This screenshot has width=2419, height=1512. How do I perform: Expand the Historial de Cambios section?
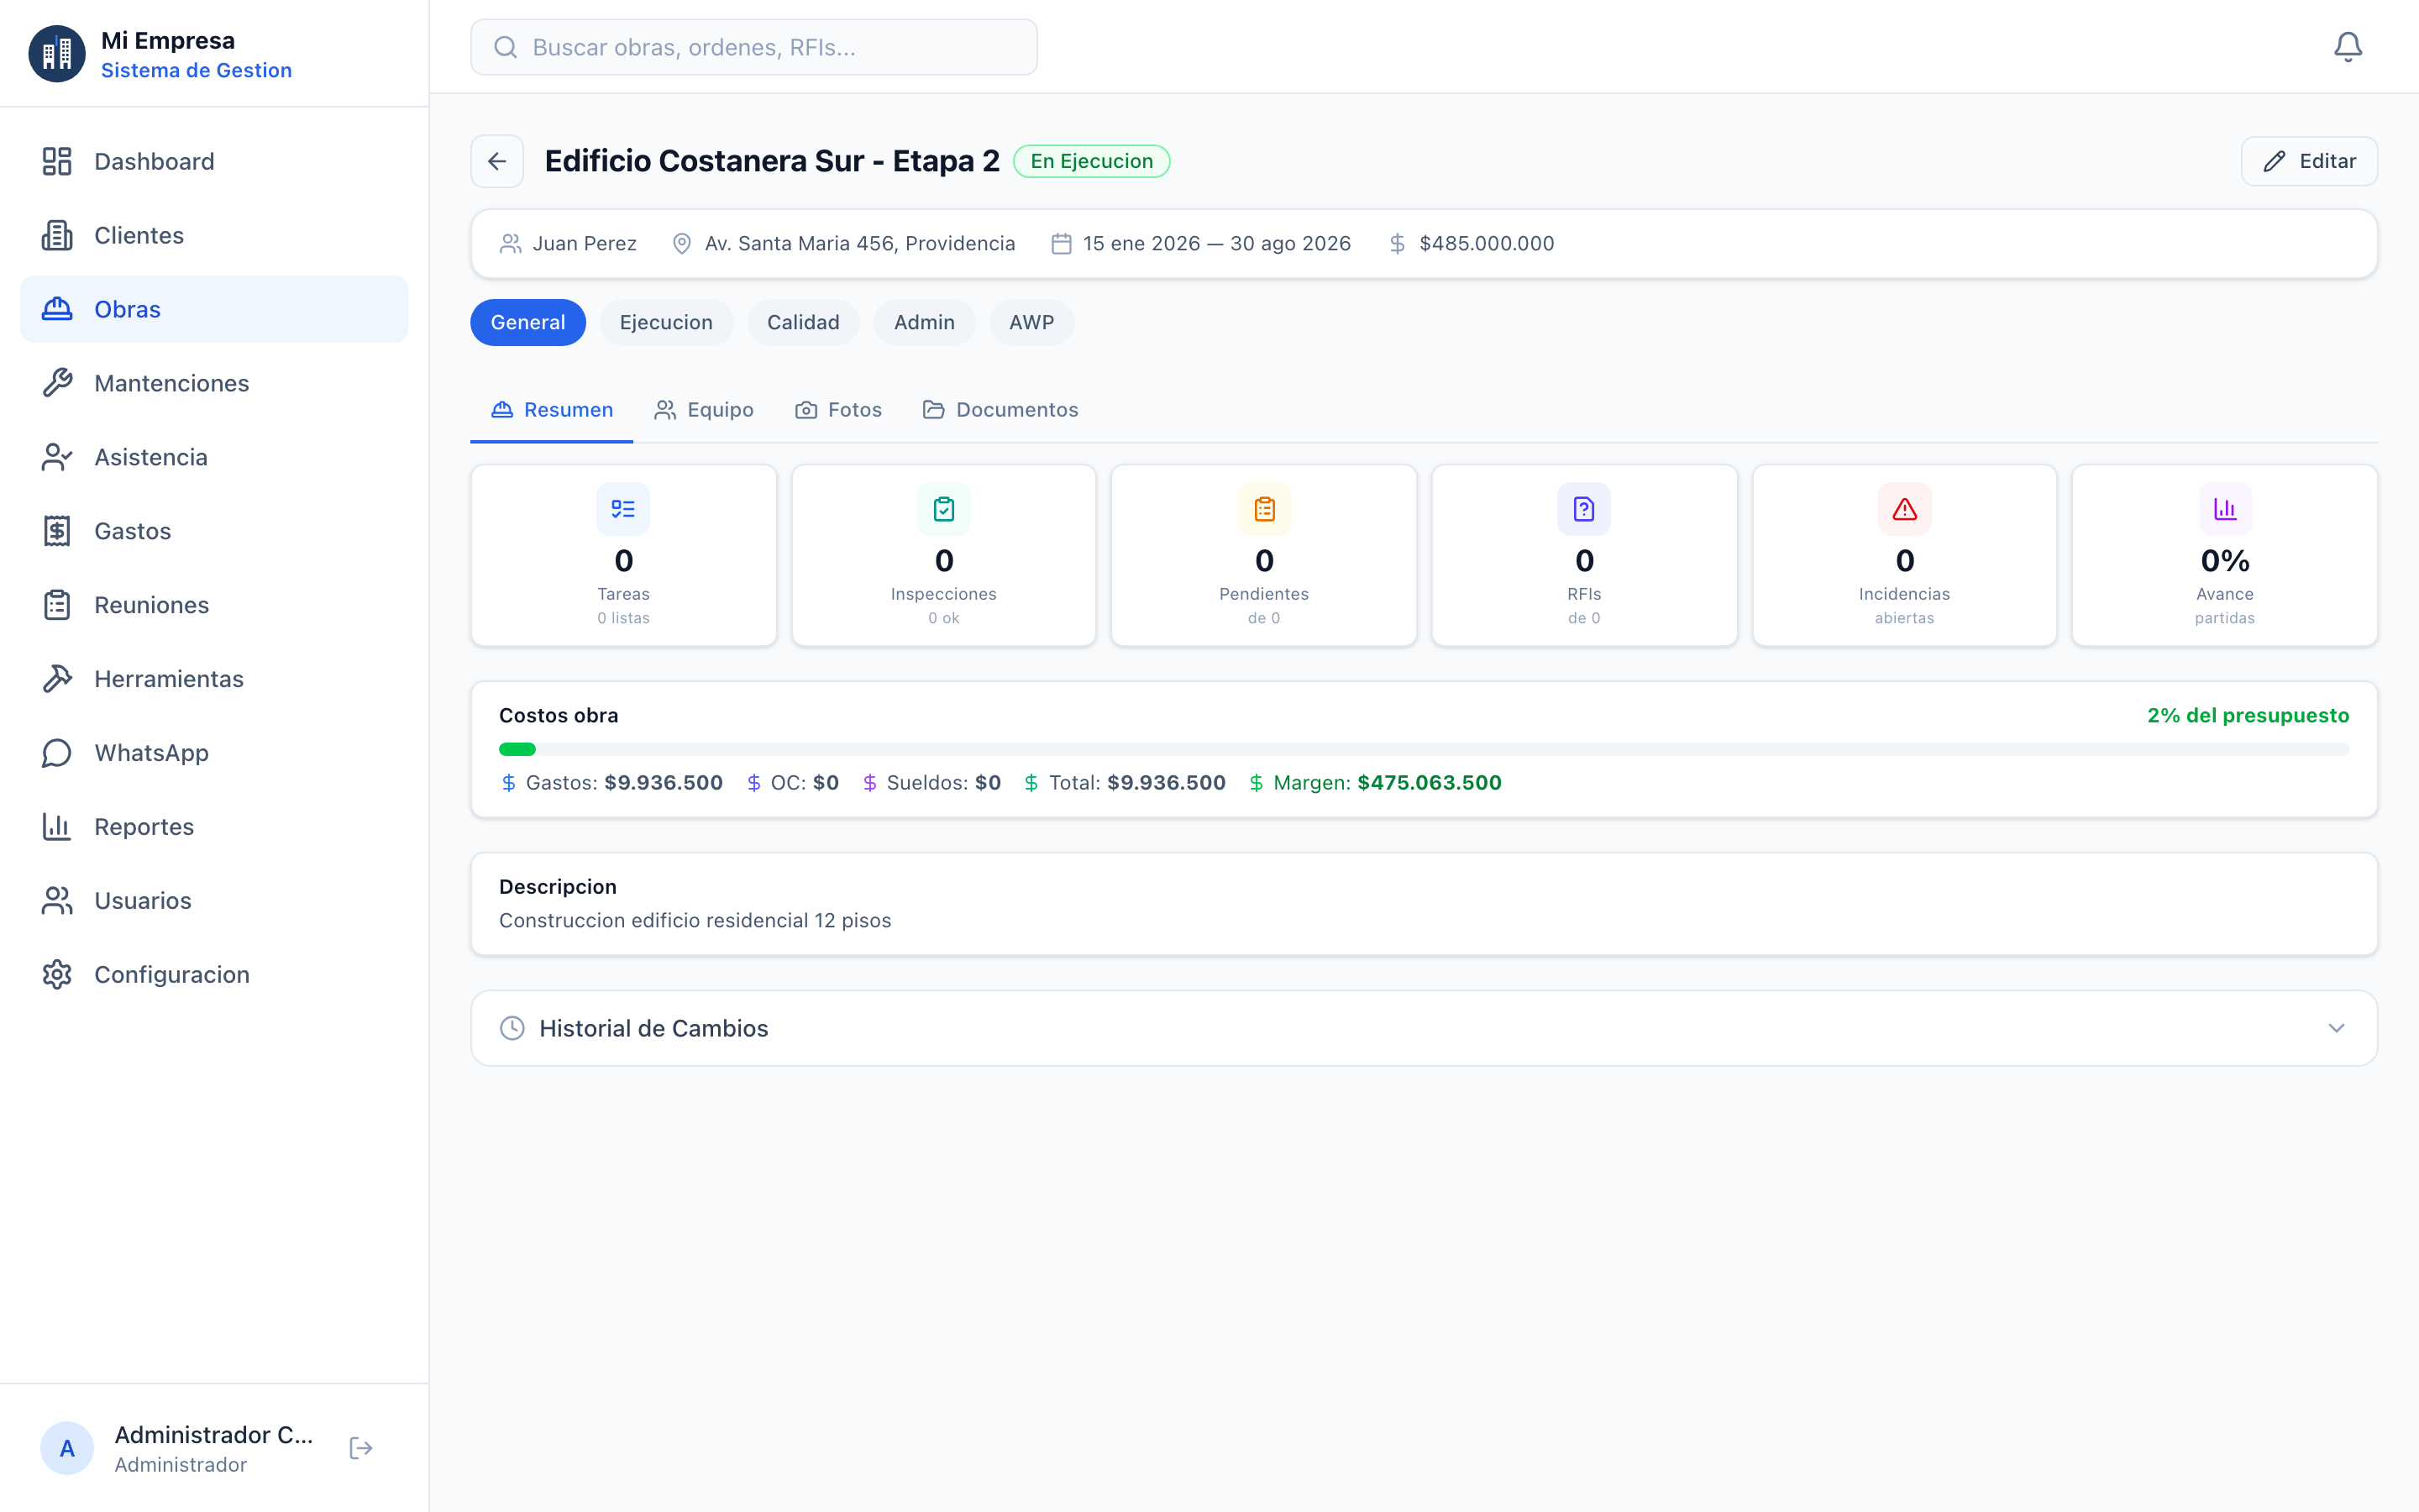click(x=653, y=1028)
